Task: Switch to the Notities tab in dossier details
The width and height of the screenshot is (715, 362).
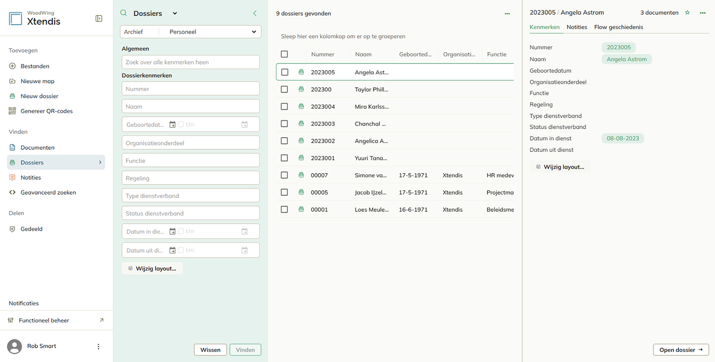Action: pyautogui.click(x=577, y=27)
